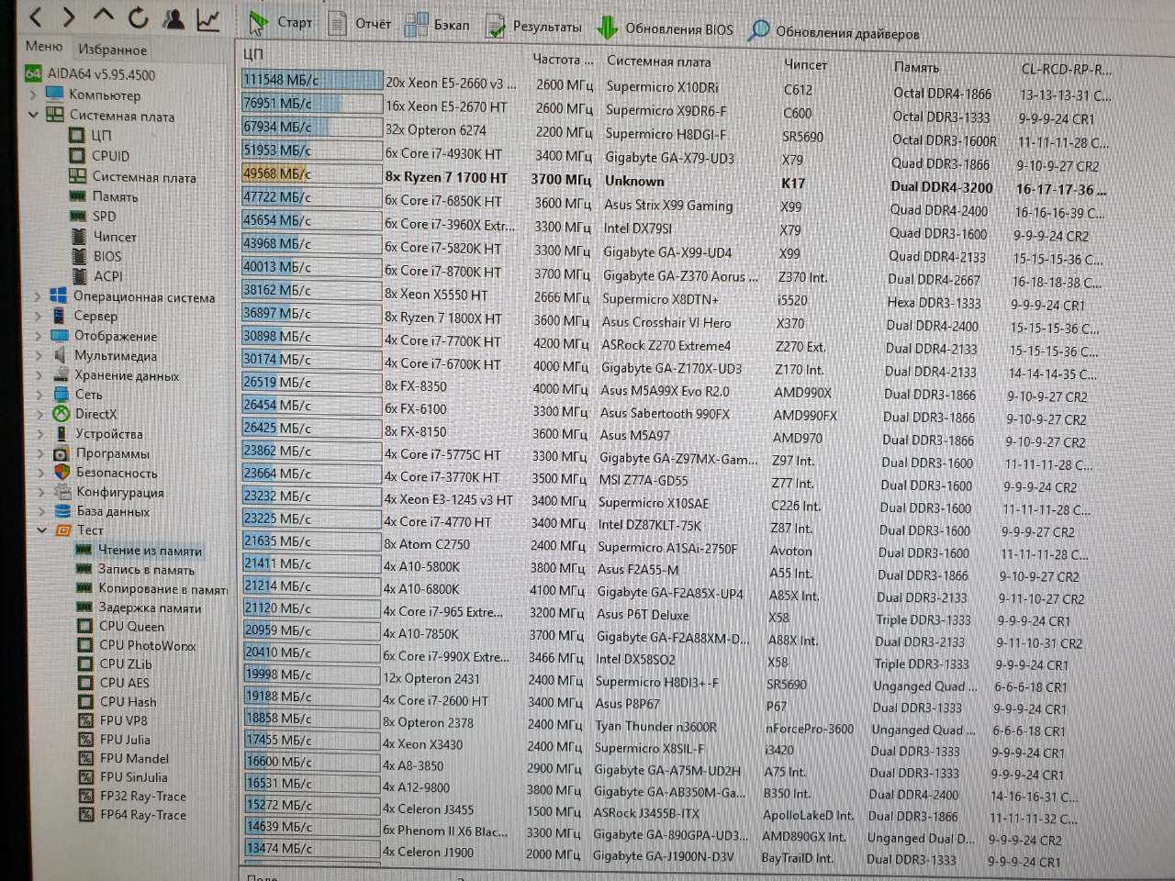Click the Up level arrow icon
Image resolution: width=1175 pixels, height=881 pixels.
(x=104, y=16)
